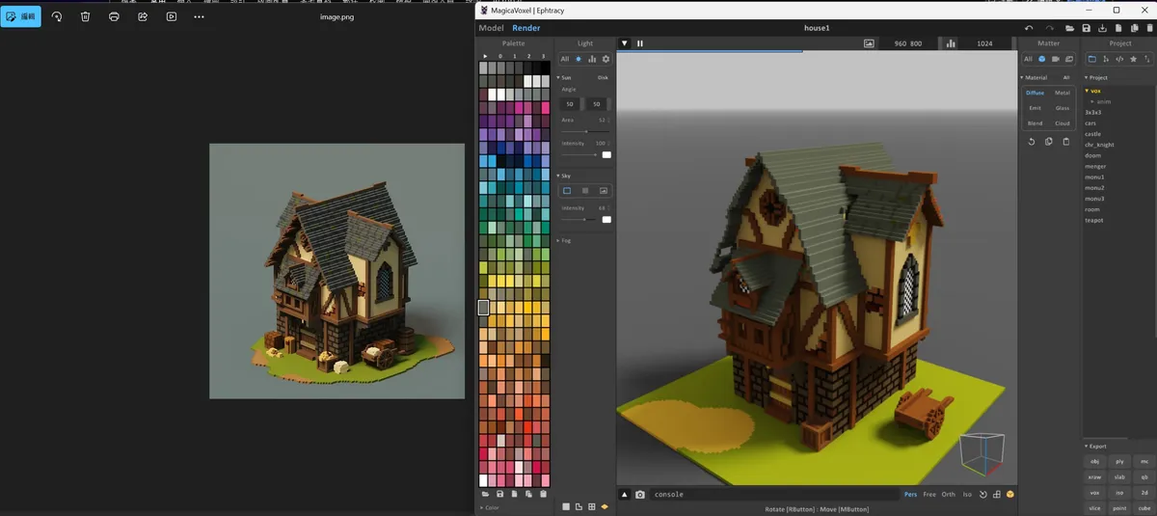Screen dimensions: 1157x516
Task: Click the console input field
Action: click(x=772, y=495)
